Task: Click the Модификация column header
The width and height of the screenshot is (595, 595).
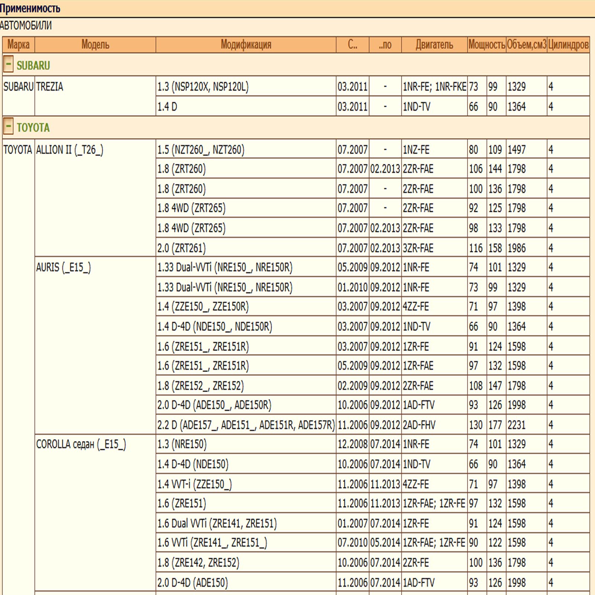Action: click(246, 45)
